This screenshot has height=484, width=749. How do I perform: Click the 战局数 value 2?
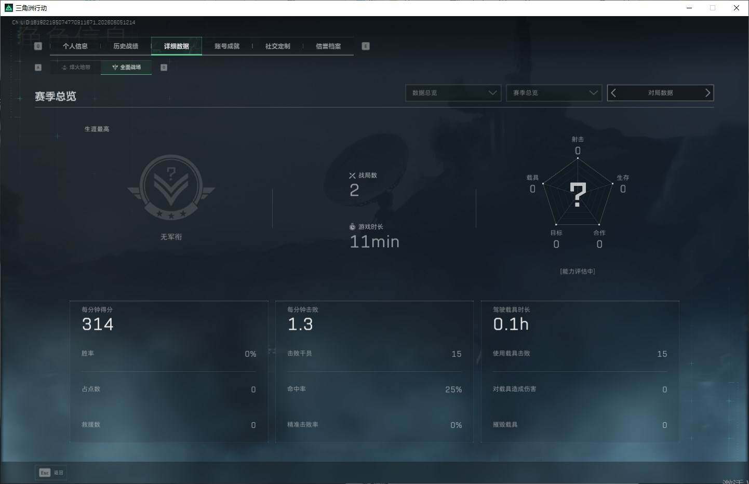(354, 191)
